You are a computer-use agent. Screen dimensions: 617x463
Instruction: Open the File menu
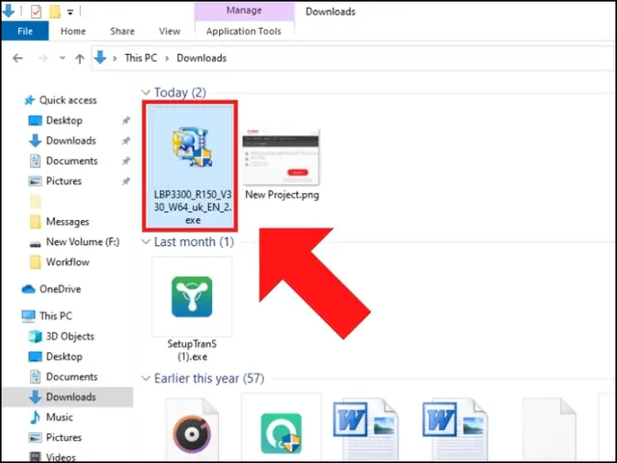(x=25, y=31)
